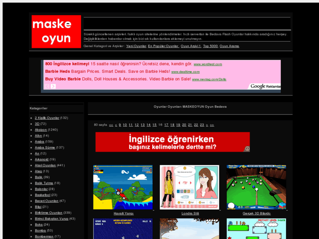This screenshot has height=239, width=319.
Task: Open the 3D category
Action: coord(37,124)
